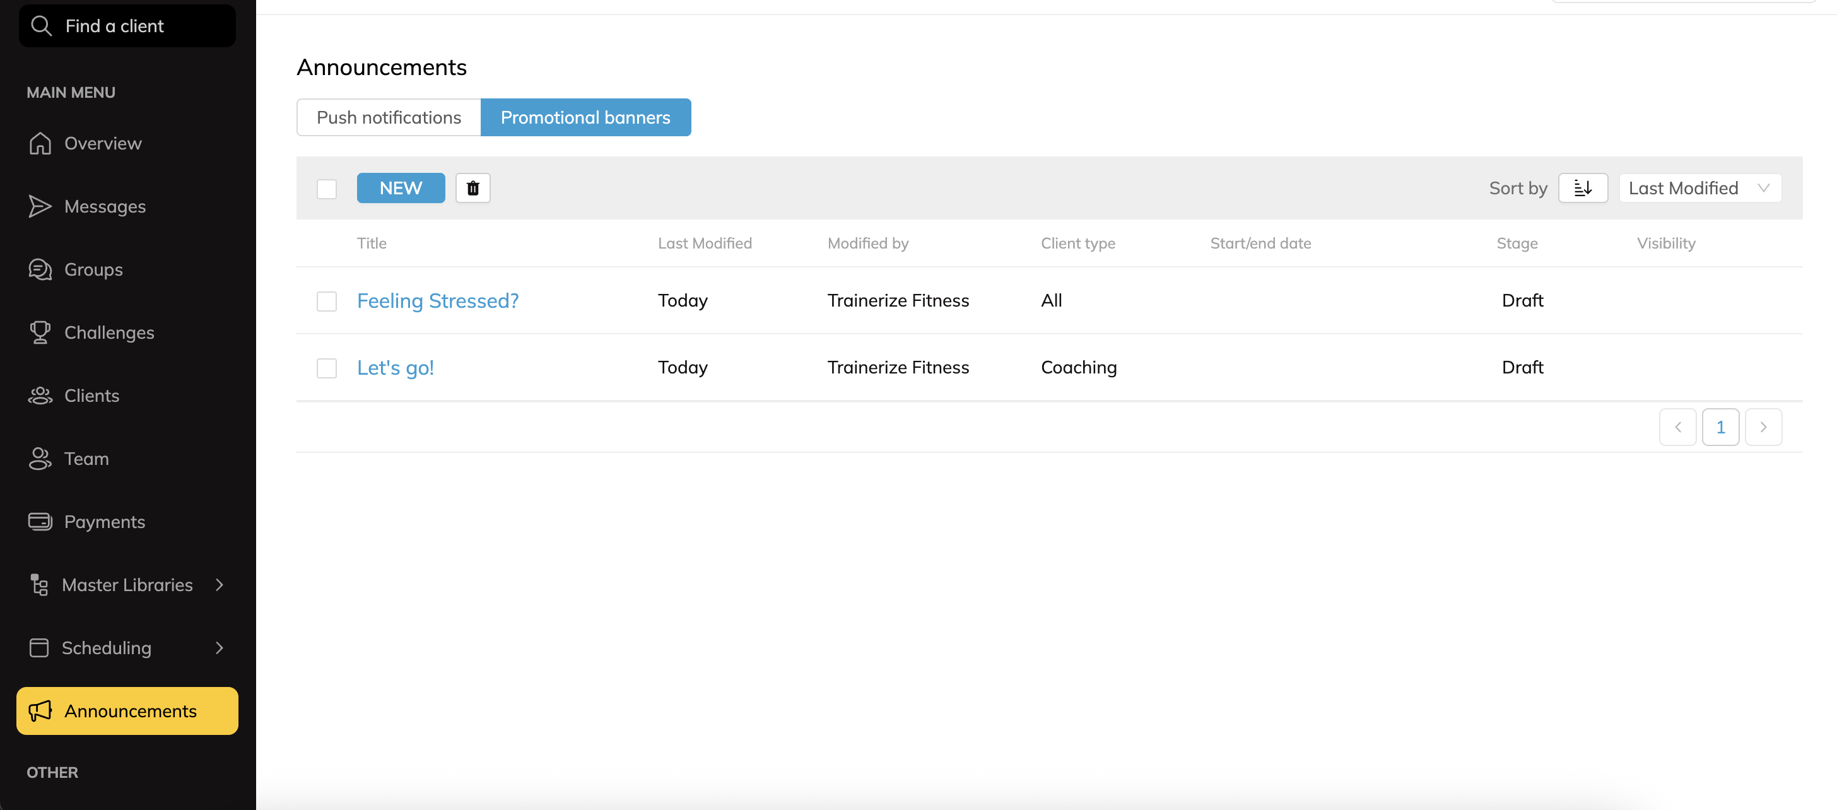Screen dimensions: 1837x810
Task: Check the checkbox for Let's go!
Action: pyautogui.click(x=327, y=368)
